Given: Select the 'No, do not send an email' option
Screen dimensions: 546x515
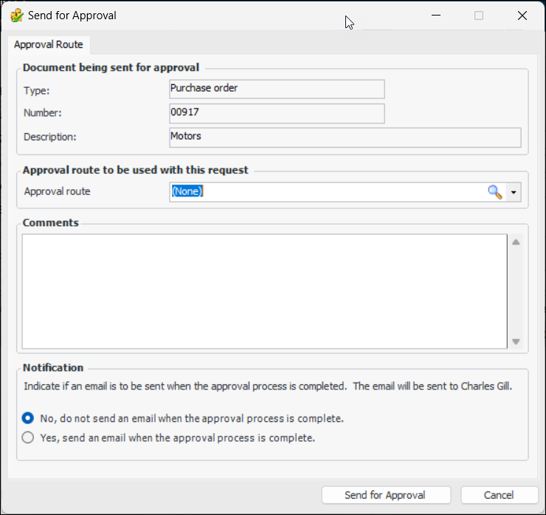Looking at the screenshot, I should pyautogui.click(x=28, y=418).
